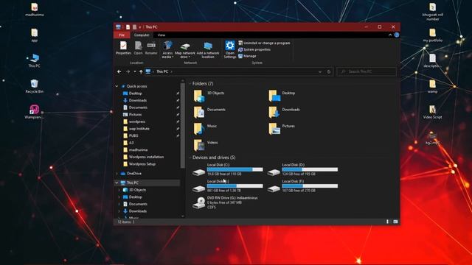
Task: Select the 3D Objects folder tile
Action: pos(209,96)
